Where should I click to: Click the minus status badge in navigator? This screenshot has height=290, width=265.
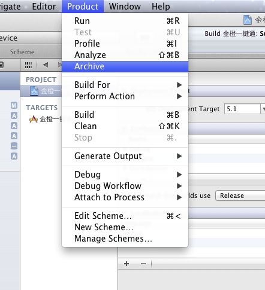[14, 146]
